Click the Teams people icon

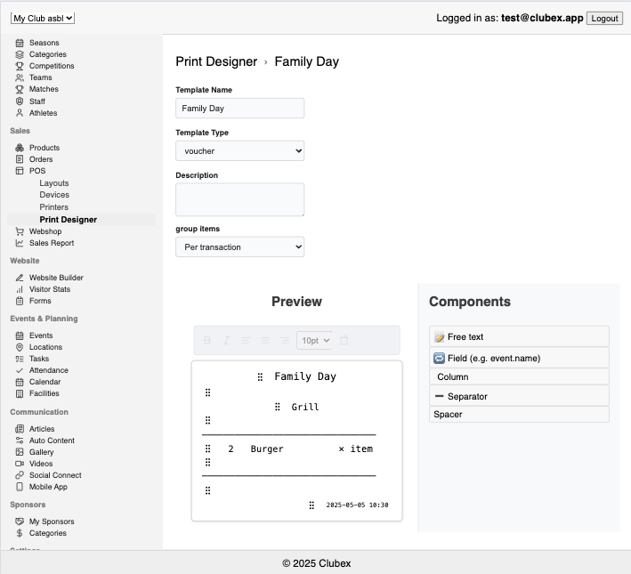point(20,77)
